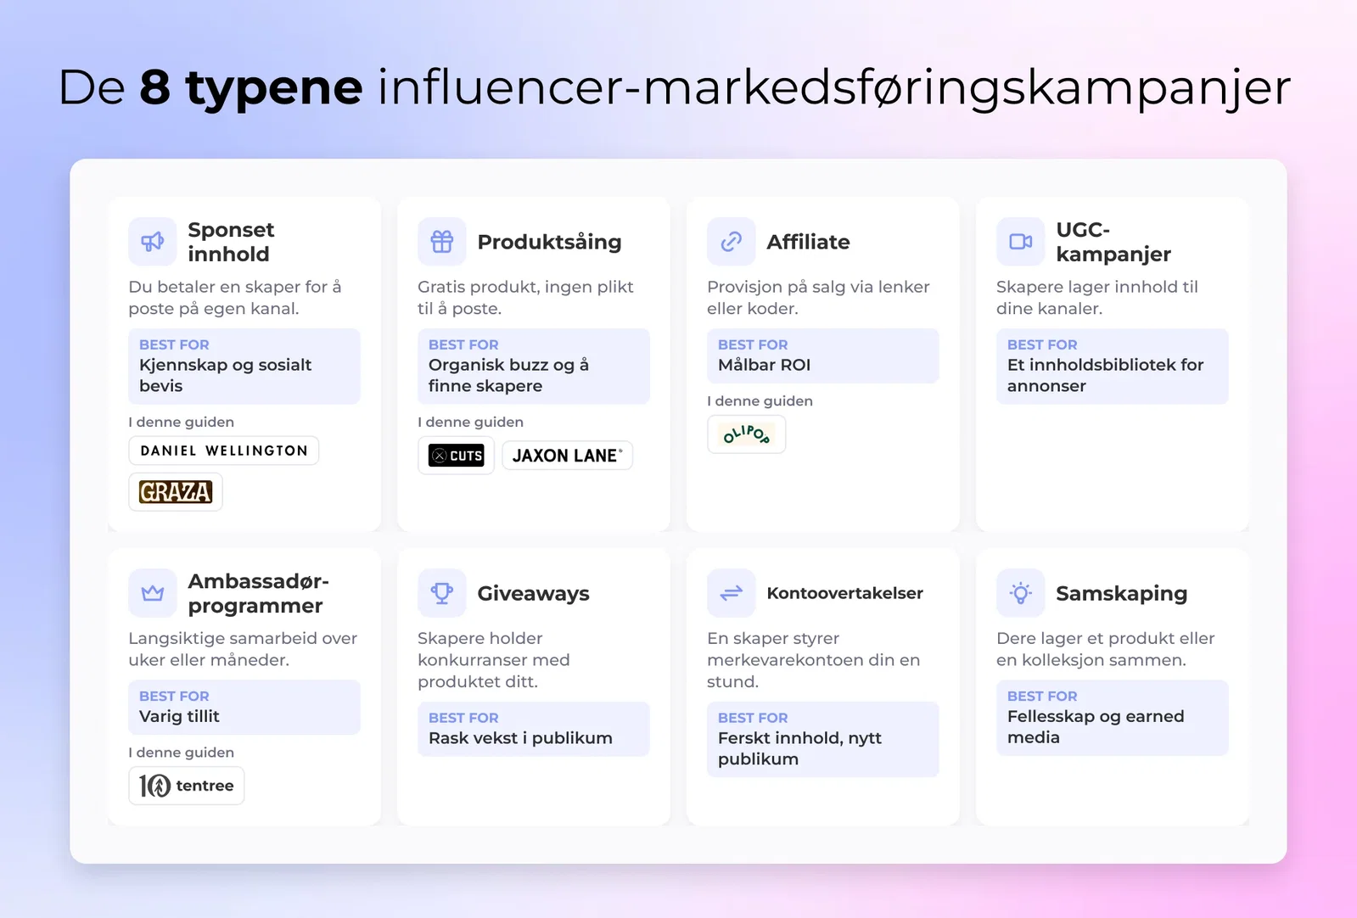Viewport: 1357px width, 918px height.
Task: Select the Samskaping card title
Action: [x=1121, y=593]
